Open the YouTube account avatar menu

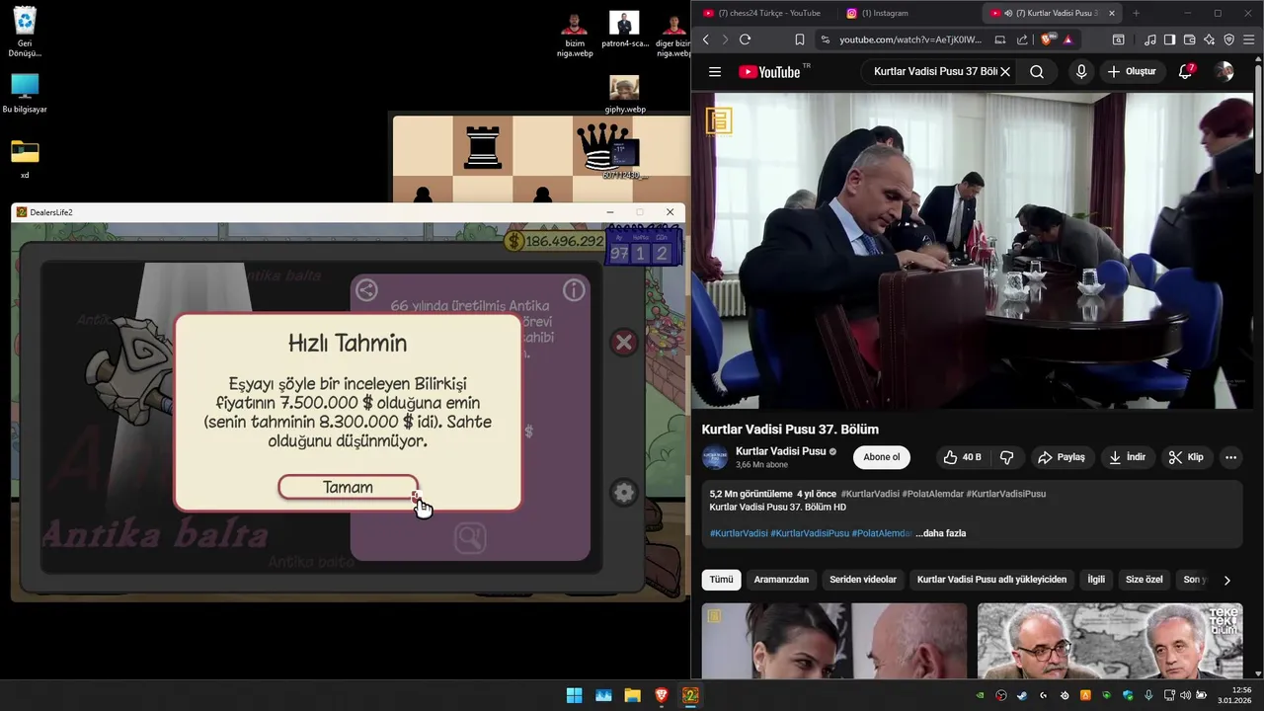point(1224,72)
